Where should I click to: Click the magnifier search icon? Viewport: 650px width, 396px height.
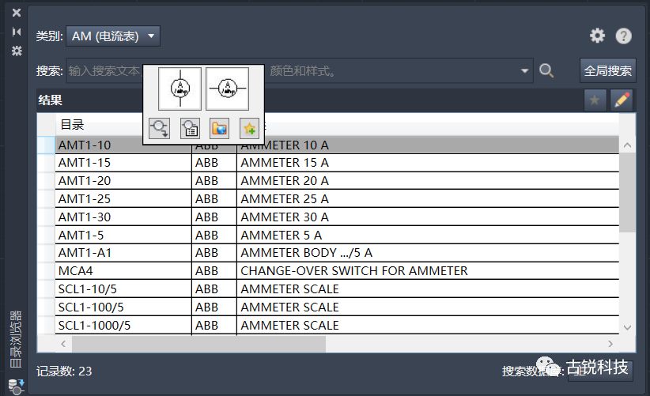click(x=546, y=71)
